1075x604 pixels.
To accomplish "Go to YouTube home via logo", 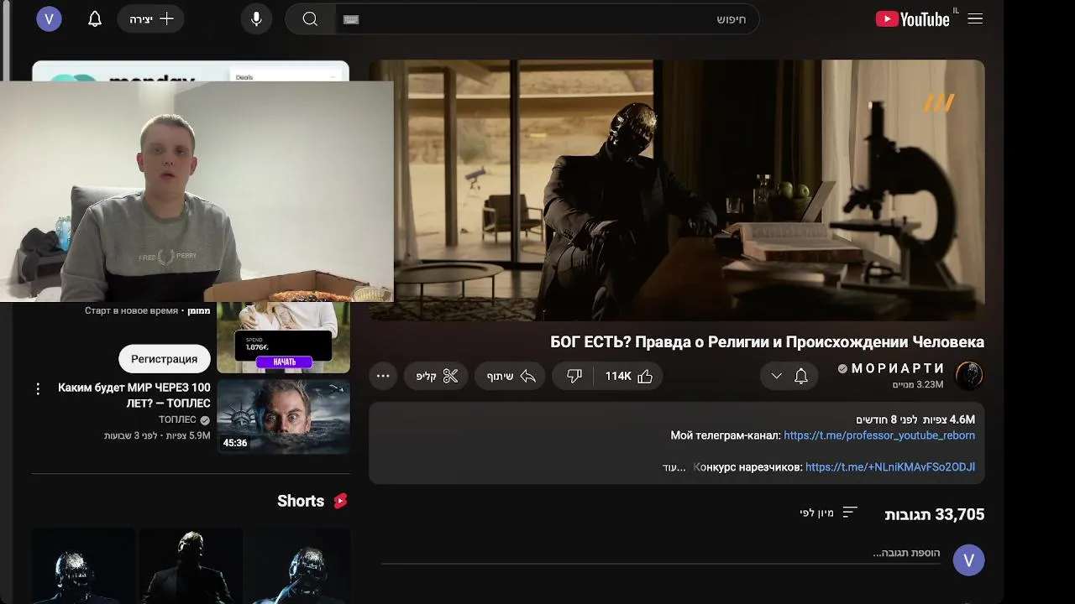I will [913, 18].
